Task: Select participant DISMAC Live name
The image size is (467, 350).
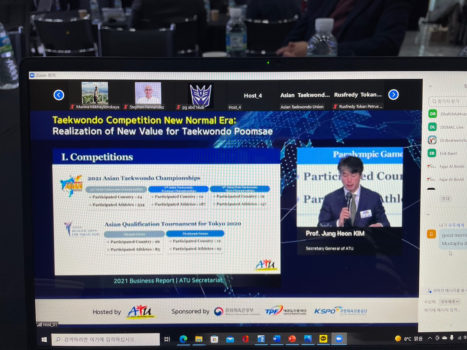Action: click(452, 127)
